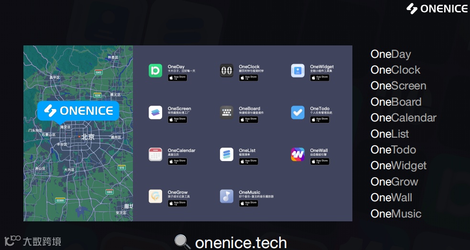Click the 丰台区 label on the map
The height and width of the screenshot is (250, 470).
[62, 144]
